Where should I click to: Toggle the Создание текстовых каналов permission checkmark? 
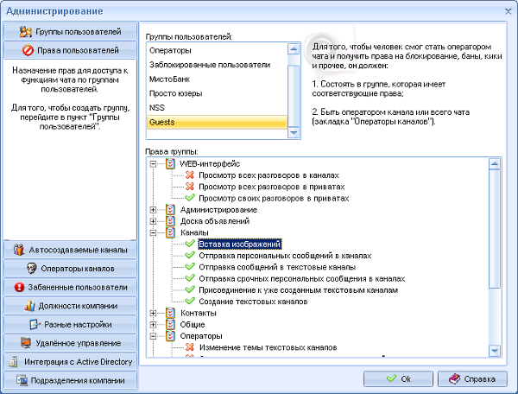click(190, 302)
